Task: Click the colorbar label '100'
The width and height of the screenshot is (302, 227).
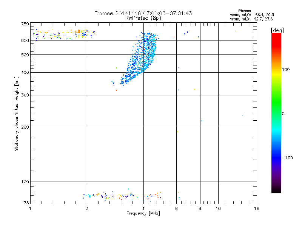Action: (286, 70)
